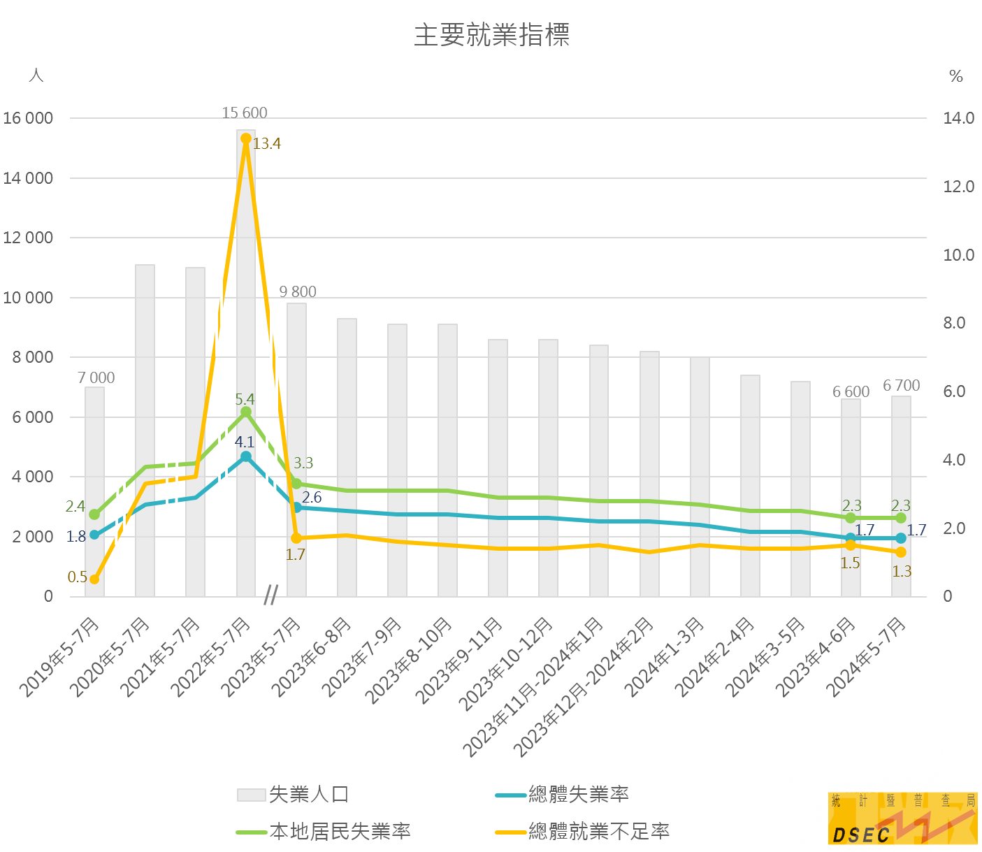
Task: Click the 2021年5-7月 axis label
Action: coord(159,658)
